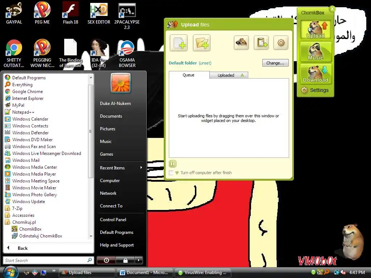Expand the Recent Items submenu arrow
This screenshot has width=371, height=278.
141,168
